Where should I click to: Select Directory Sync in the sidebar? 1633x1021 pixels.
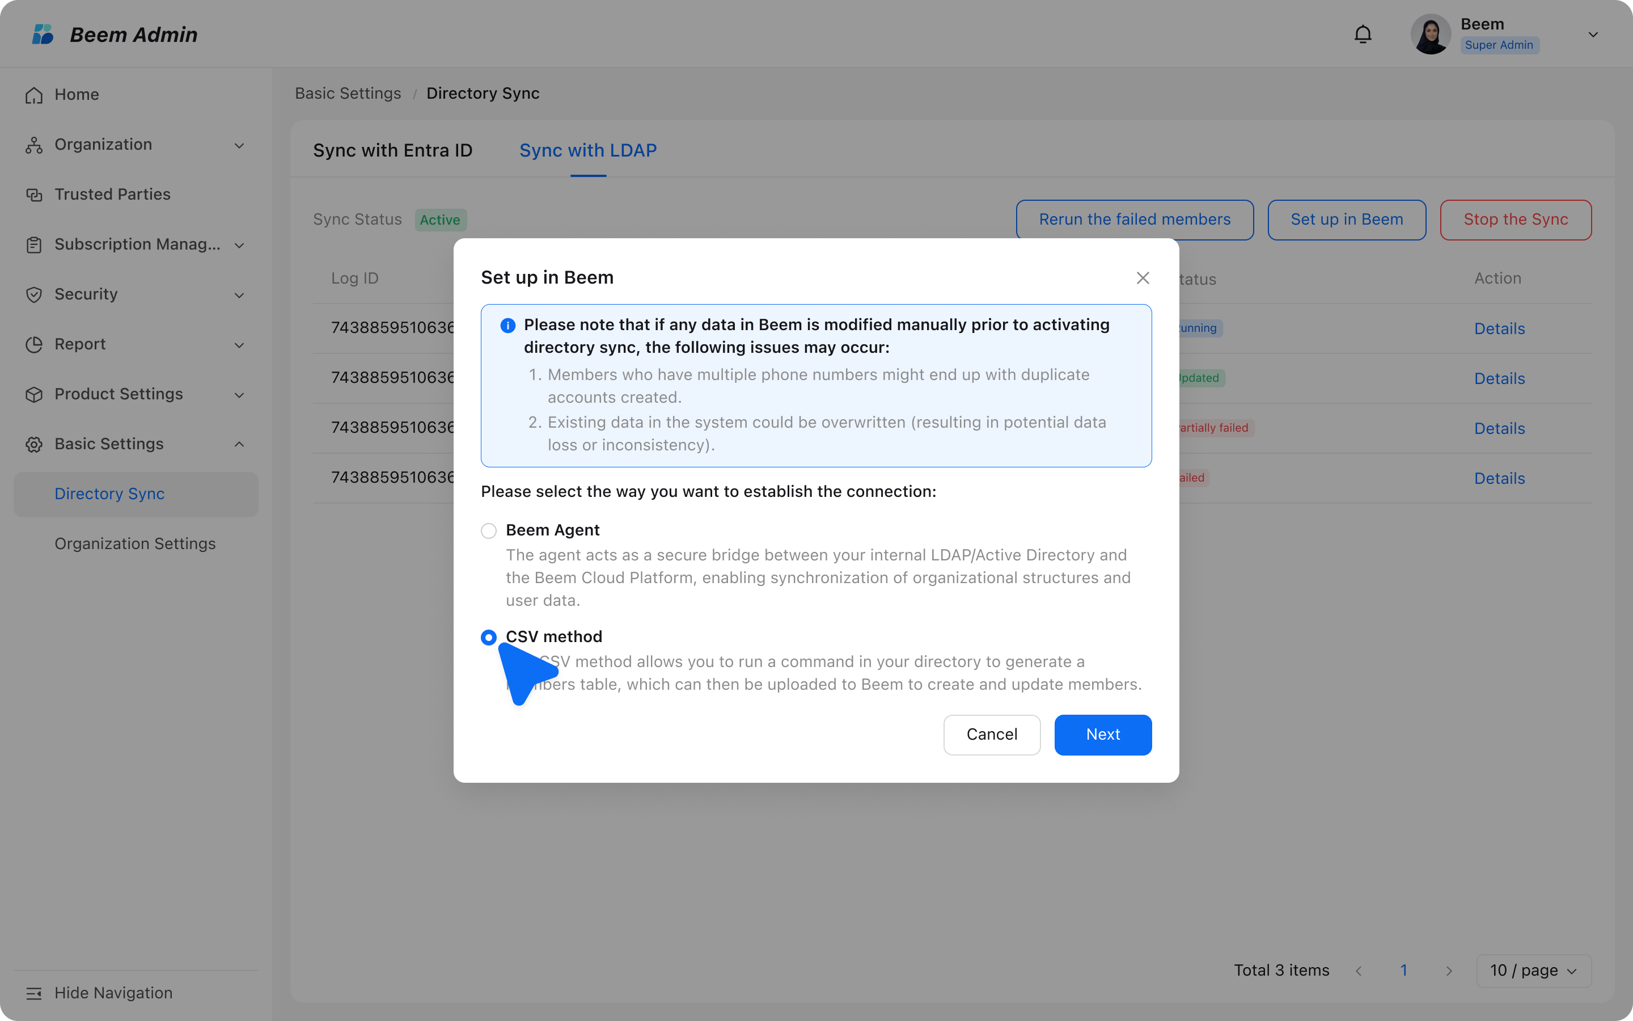click(x=136, y=494)
